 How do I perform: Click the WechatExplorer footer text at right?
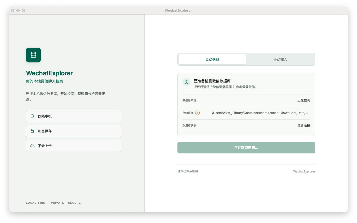pyautogui.click(x=304, y=171)
